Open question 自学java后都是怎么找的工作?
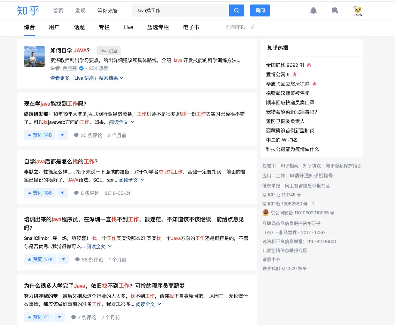Image resolution: width=395 pixels, height=325 pixels. pos(61,162)
